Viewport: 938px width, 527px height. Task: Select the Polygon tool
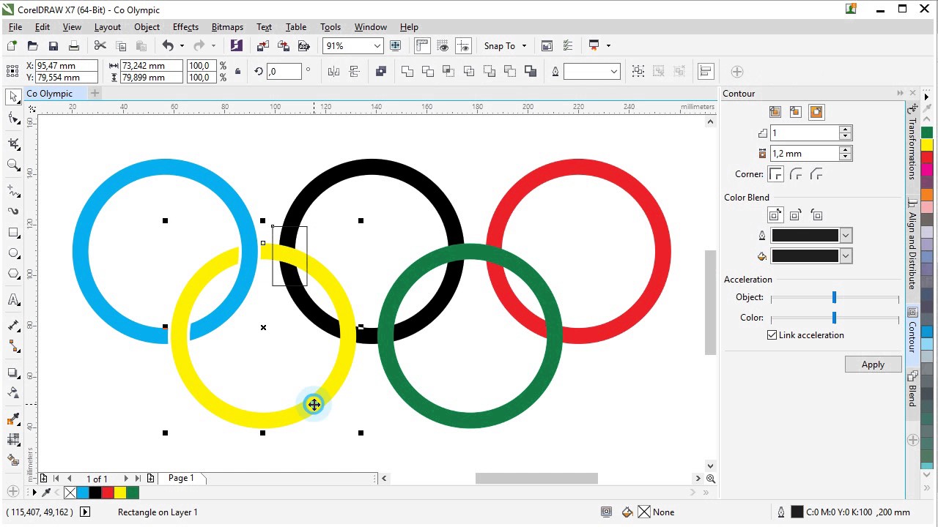click(x=13, y=274)
